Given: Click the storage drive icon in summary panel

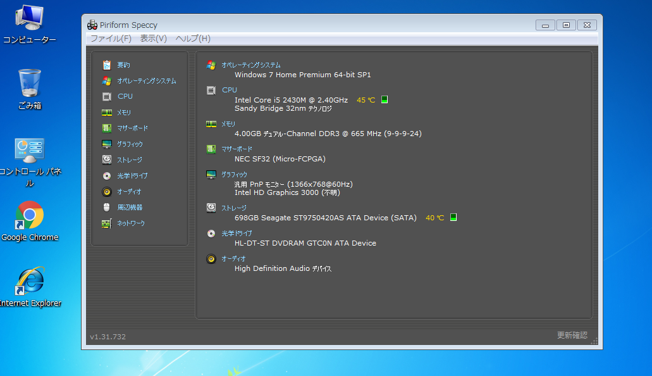Looking at the screenshot, I should coord(211,208).
